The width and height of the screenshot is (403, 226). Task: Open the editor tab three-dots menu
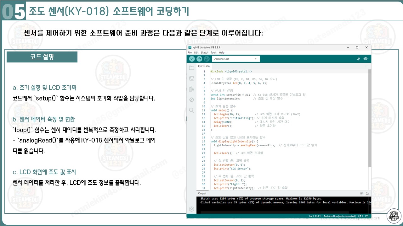(x=367, y=66)
